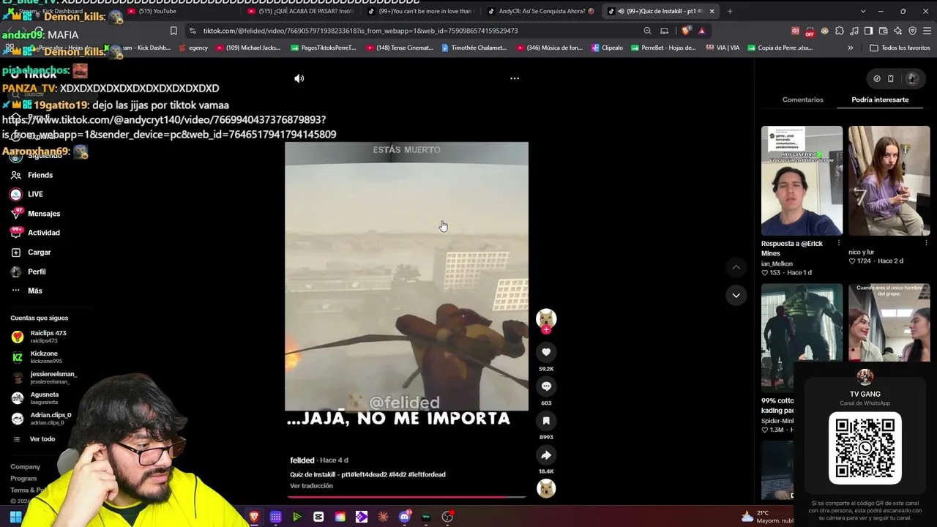
Task: Open the #leftfordead hashtag link
Action: coord(427,474)
